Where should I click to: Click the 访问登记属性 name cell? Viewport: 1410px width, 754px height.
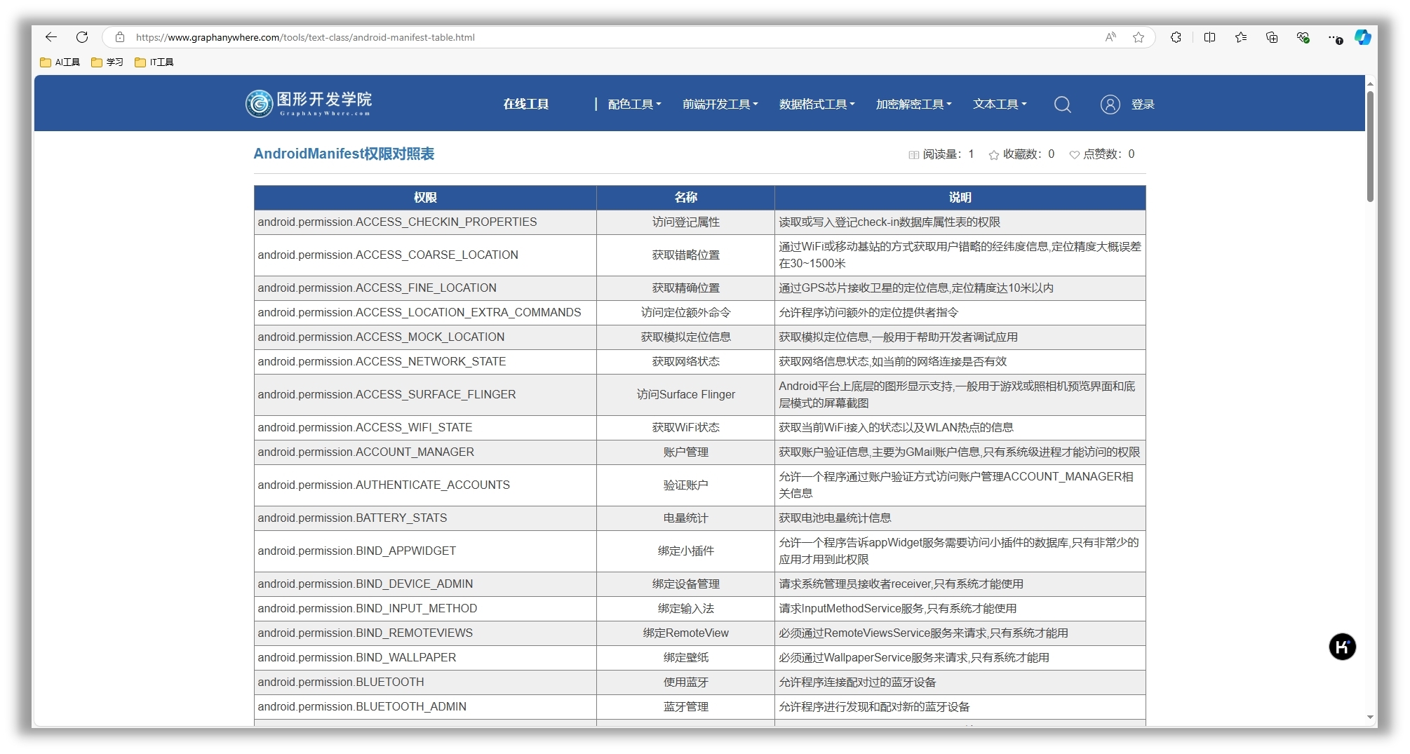click(685, 222)
